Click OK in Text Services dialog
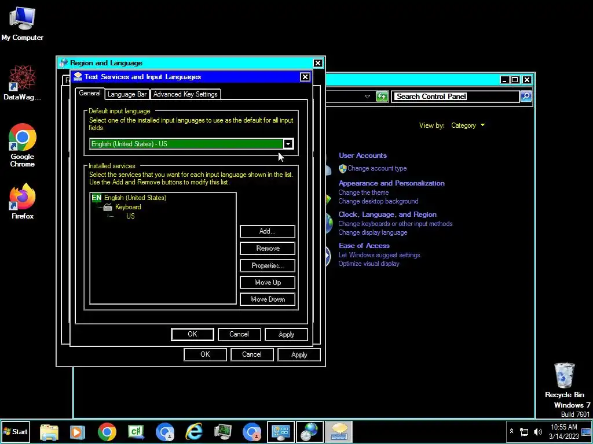Image resolution: width=593 pixels, height=444 pixels. (x=192, y=334)
